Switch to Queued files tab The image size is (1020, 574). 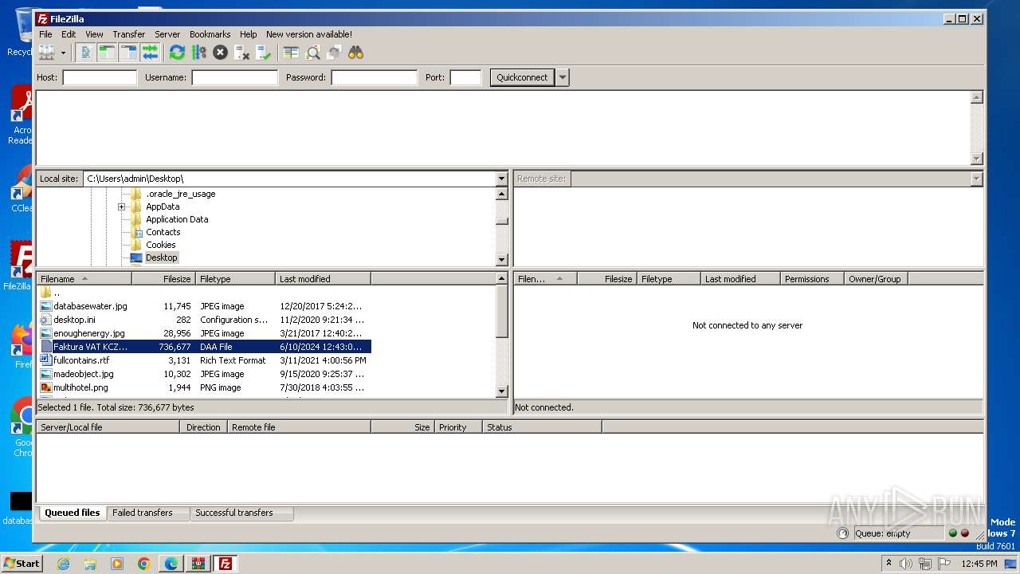(x=72, y=513)
